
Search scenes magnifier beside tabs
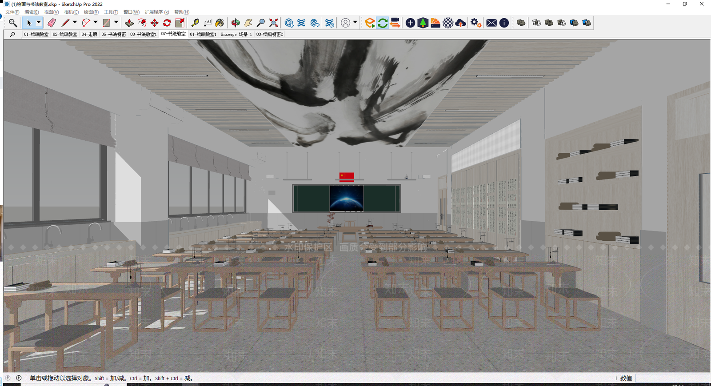coord(12,34)
